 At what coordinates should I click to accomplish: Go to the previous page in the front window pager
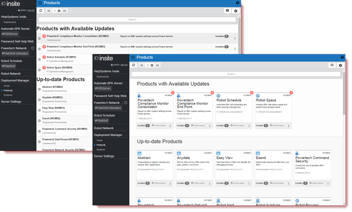tap(141, 65)
